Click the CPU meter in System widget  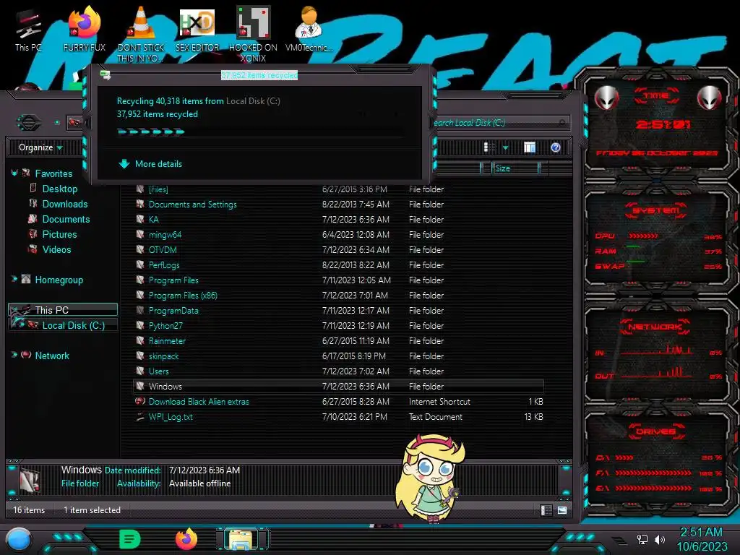642,236
